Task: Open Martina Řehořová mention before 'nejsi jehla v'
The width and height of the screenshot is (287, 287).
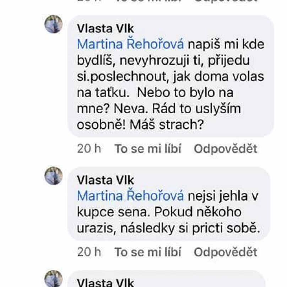Action: 130,196
